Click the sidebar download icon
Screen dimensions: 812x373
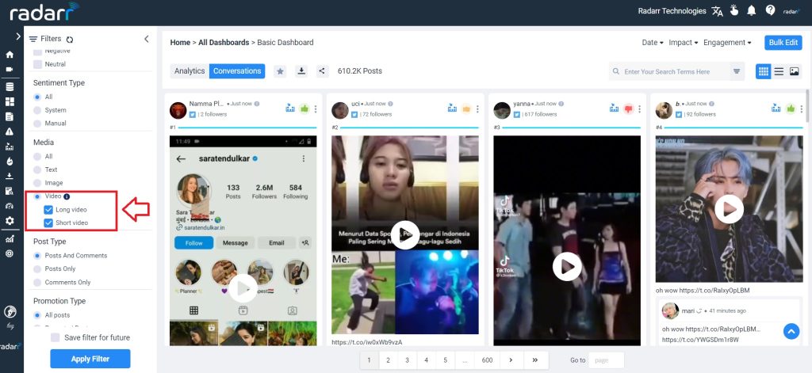tap(10, 176)
